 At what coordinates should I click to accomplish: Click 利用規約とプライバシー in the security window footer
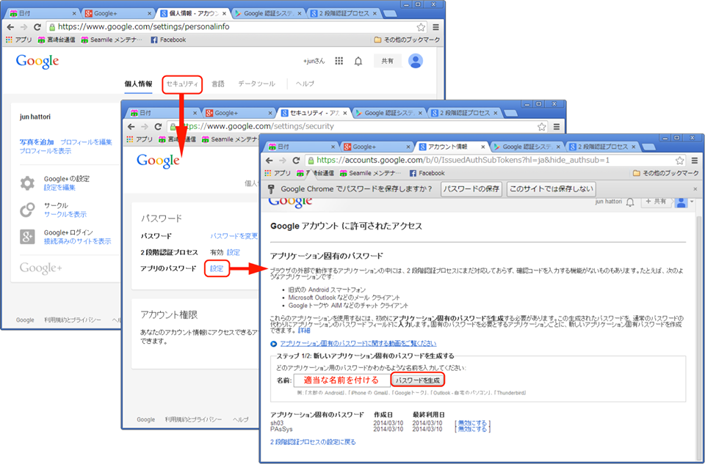193,420
